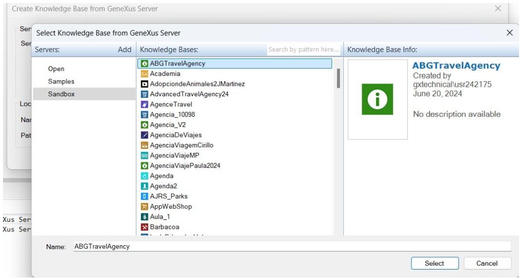Select the Samples server entry
This screenshot has width=521, height=278.
[61, 81]
